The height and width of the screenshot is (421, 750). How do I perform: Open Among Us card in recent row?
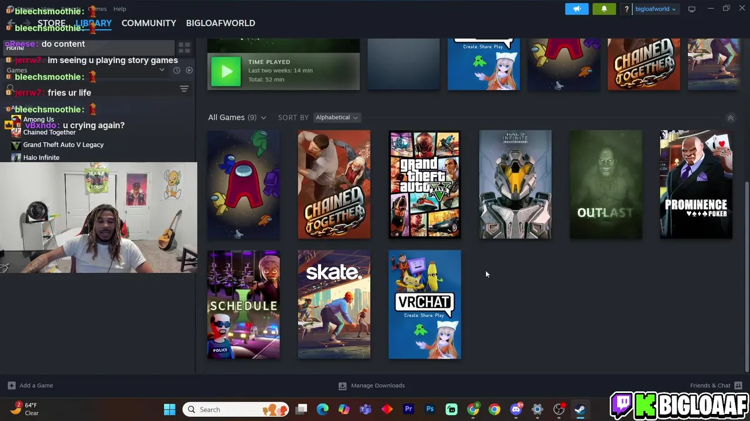click(x=564, y=64)
